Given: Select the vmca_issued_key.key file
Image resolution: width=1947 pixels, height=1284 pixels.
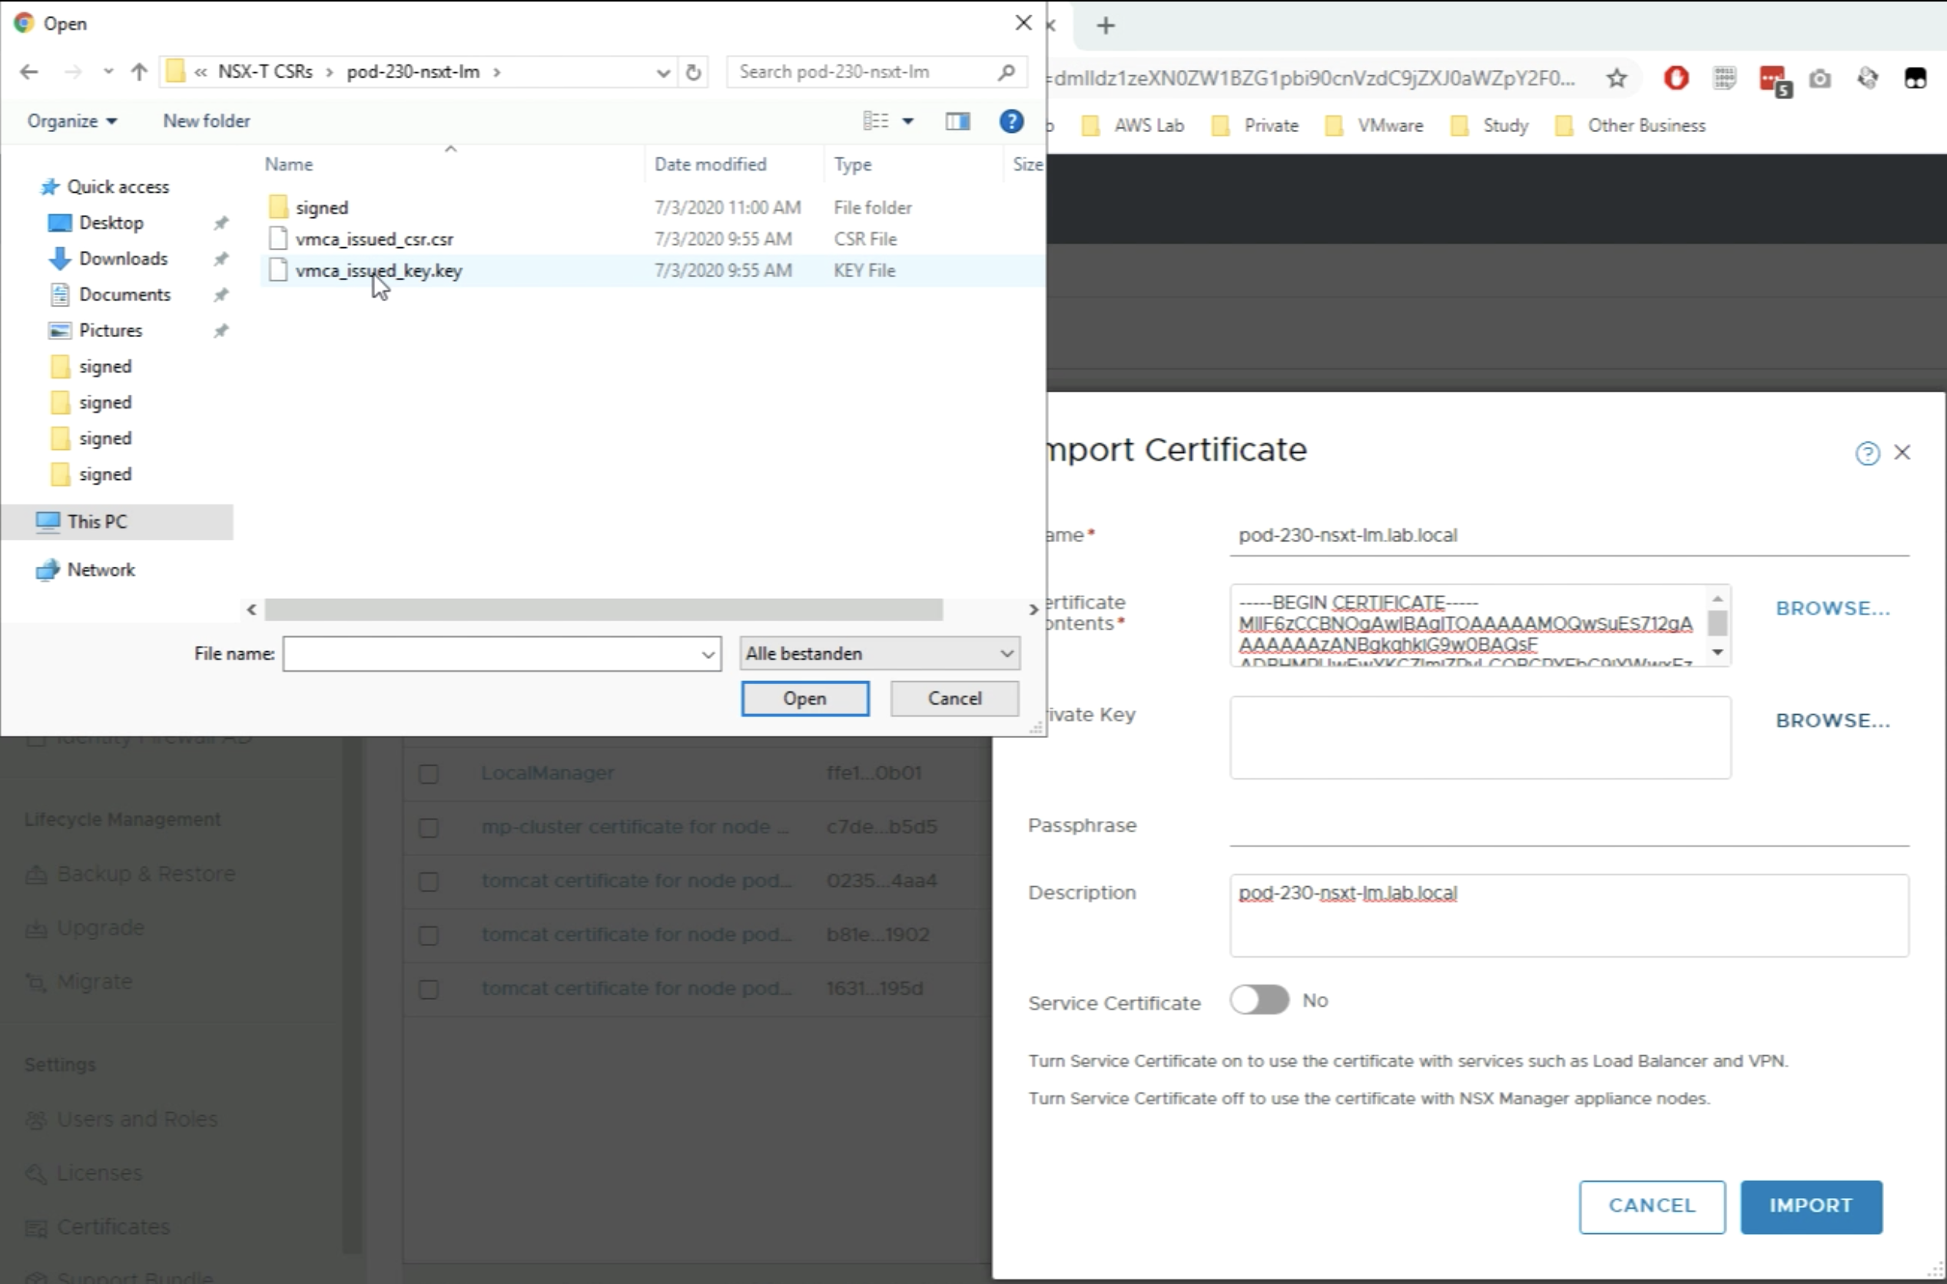Looking at the screenshot, I should coord(379,271).
